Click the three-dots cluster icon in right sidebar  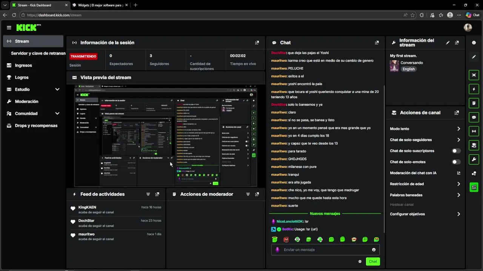[474, 174]
